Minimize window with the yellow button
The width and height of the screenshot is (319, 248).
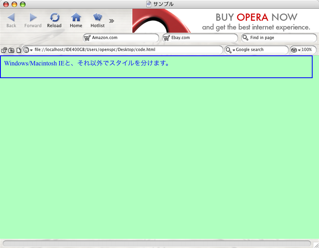pos(14,4)
